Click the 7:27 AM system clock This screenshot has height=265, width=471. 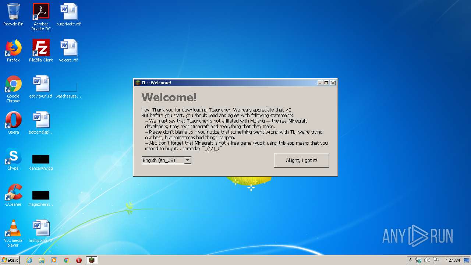[452, 260]
